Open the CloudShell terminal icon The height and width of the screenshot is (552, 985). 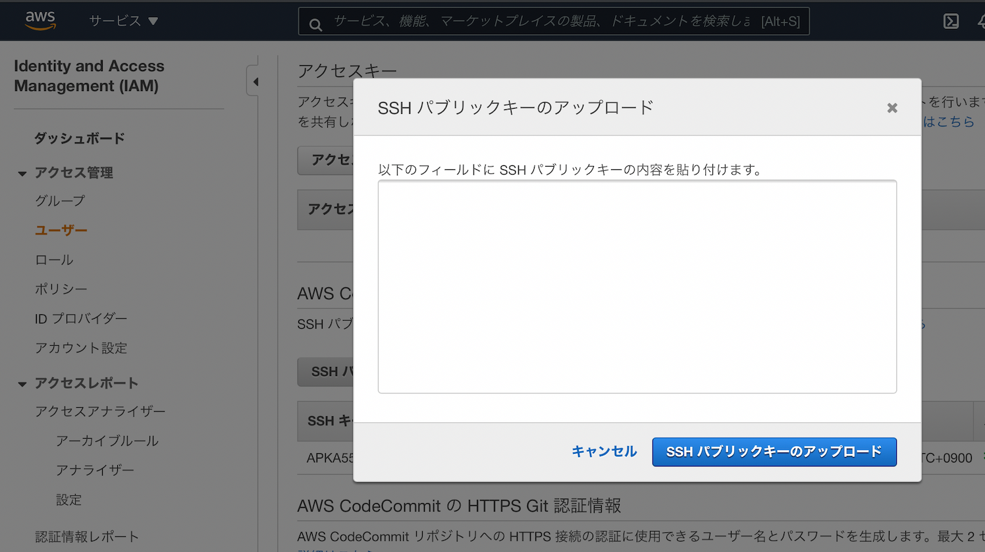coord(951,21)
